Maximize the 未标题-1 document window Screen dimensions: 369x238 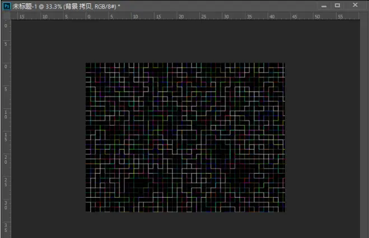click(x=337, y=6)
